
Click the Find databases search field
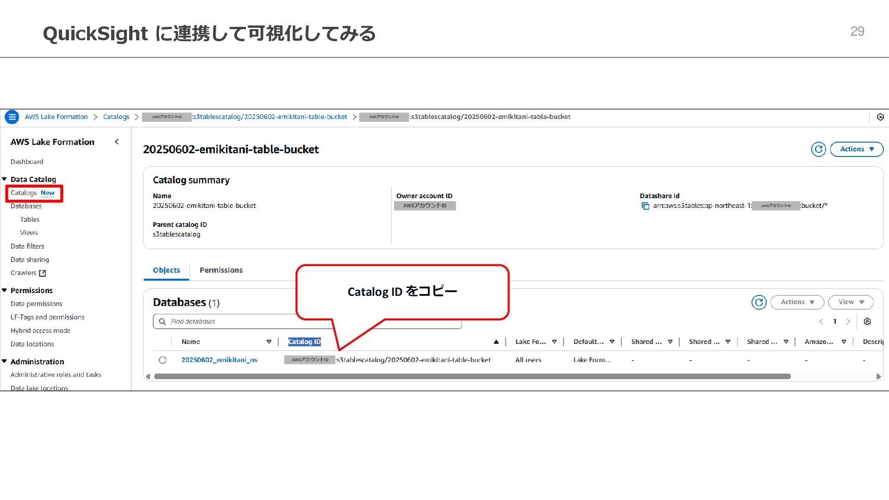(232, 321)
